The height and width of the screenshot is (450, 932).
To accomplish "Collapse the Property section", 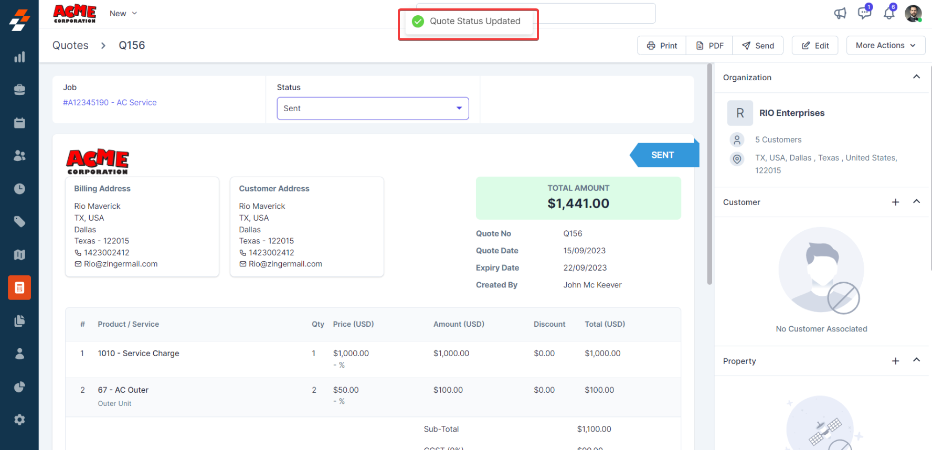I will click(916, 360).
